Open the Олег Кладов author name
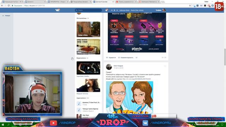226x127 pixels. [x=118, y=66]
